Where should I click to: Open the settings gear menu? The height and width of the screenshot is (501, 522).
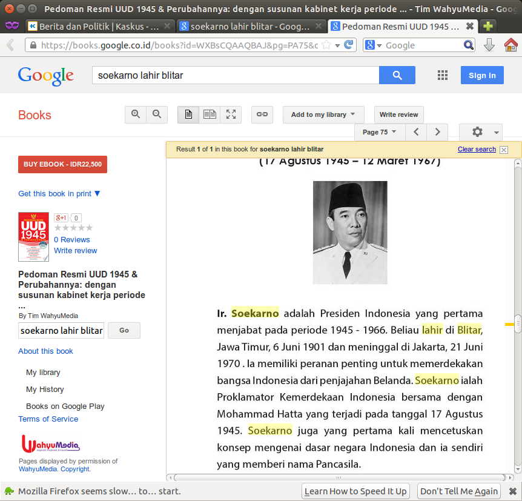point(481,132)
